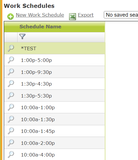Open the magnifier for 1:00p-9:30p

click(x=11, y=72)
